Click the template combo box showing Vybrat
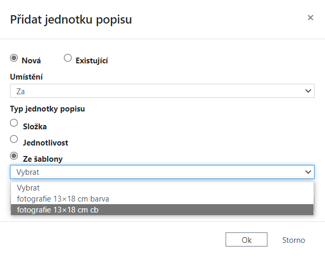This screenshot has width=325, height=257. point(157,172)
